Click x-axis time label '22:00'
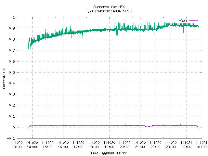 pos(155,147)
